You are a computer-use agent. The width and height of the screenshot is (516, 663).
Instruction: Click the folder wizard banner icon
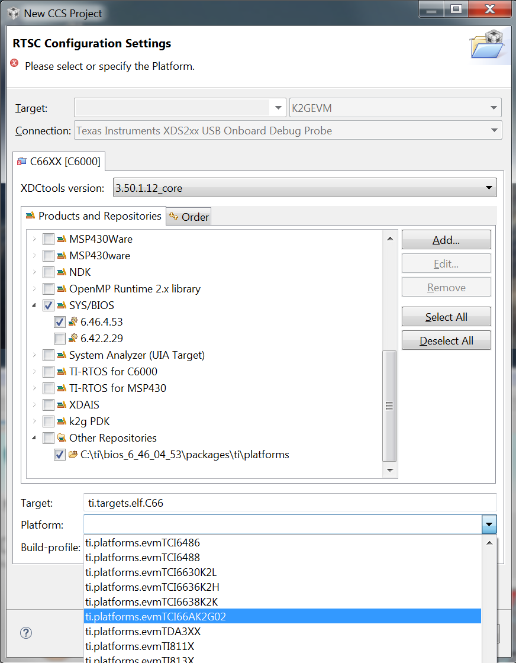point(488,44)
